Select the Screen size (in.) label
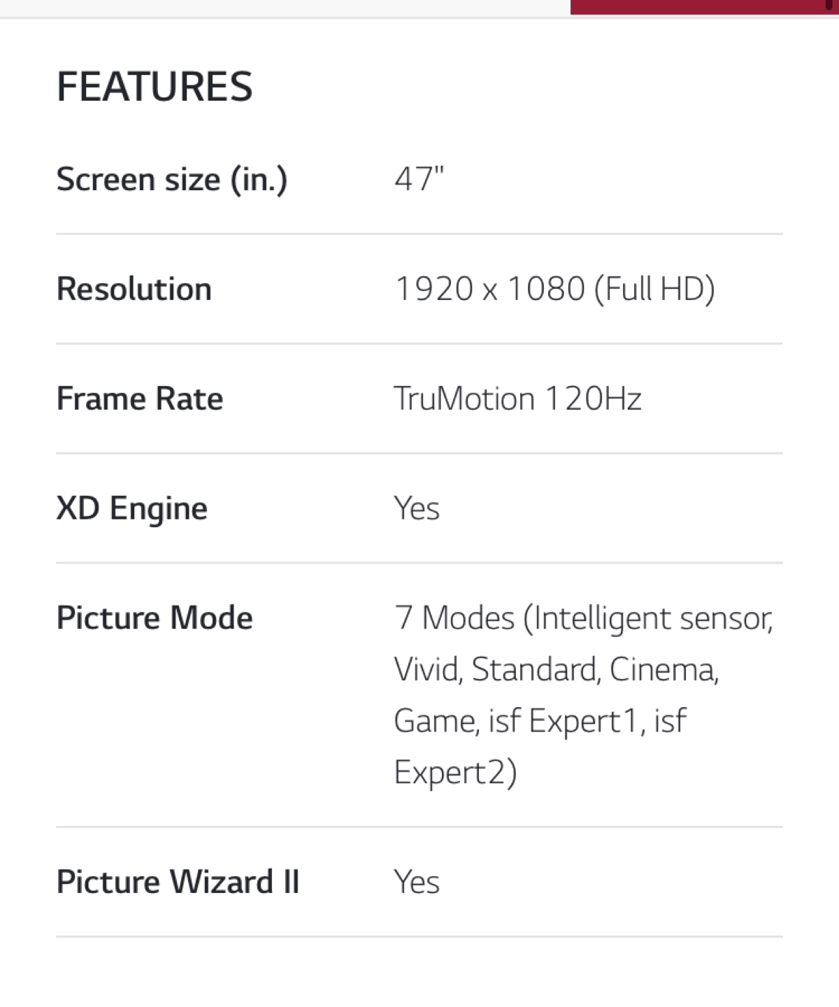 click(x=172, y=180)
